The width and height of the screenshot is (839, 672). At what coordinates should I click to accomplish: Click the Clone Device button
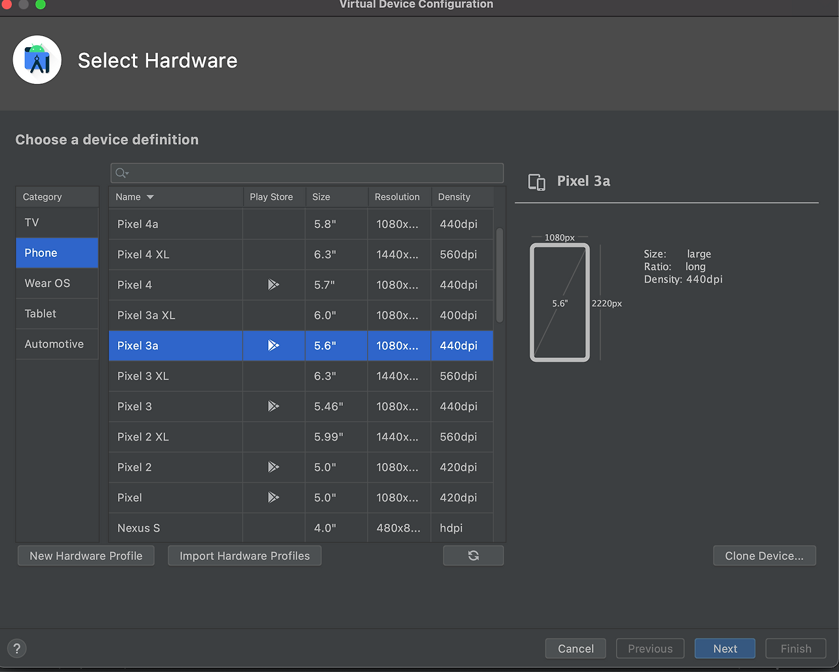(x=764, y=555)
